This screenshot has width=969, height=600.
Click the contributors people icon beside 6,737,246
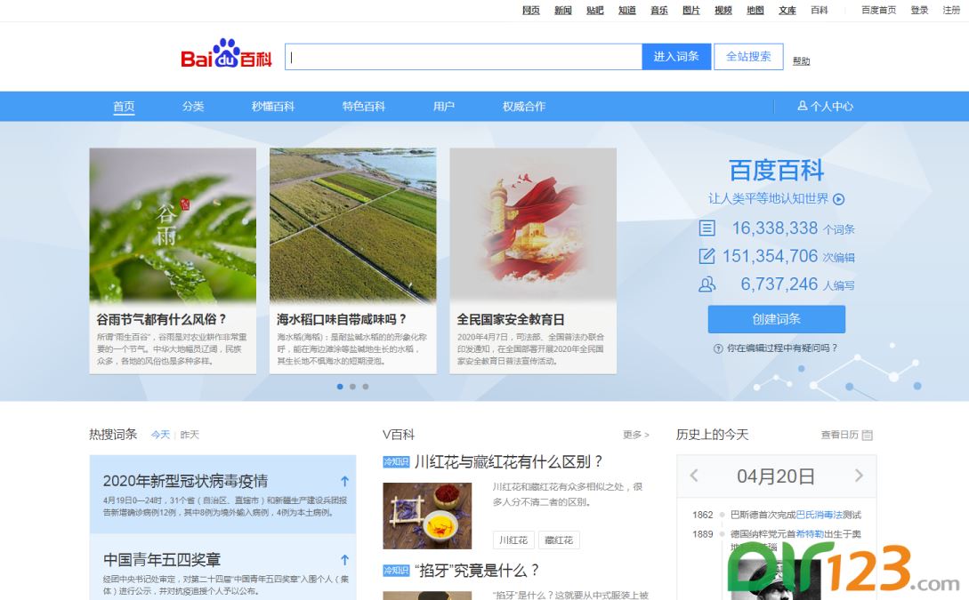(707, 284)
